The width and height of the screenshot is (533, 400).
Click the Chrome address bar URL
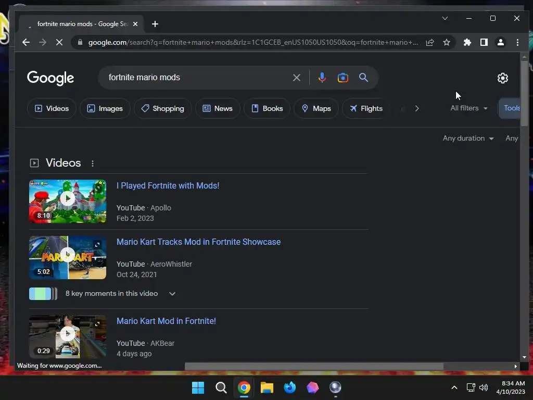pyautogui.click(x=253, y=42)
